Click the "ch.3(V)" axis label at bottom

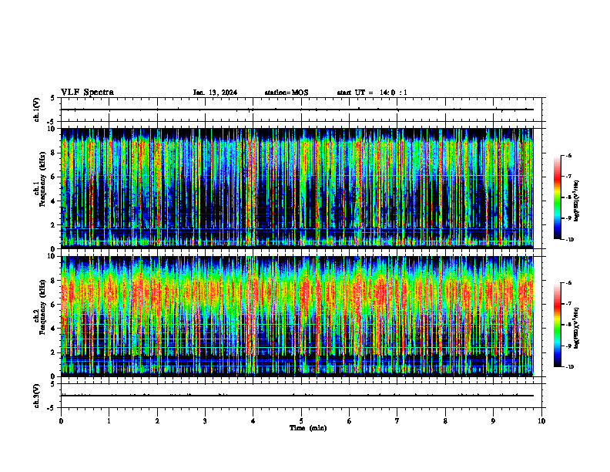[x=37, y=396]
